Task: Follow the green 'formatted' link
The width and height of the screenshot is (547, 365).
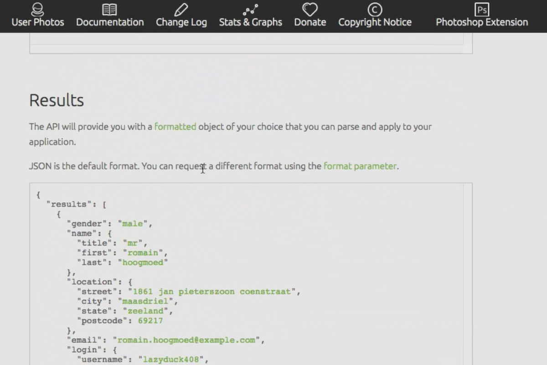Action: (x=175, y=126)
